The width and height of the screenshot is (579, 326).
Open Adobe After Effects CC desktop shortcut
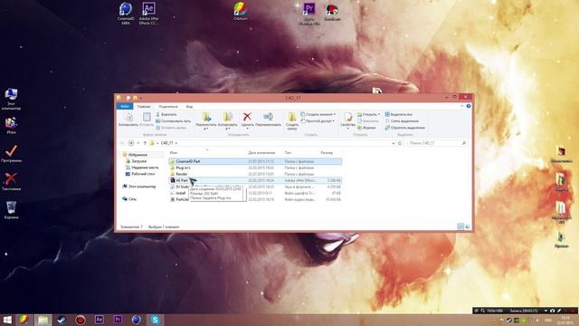(x=148, y=14)
